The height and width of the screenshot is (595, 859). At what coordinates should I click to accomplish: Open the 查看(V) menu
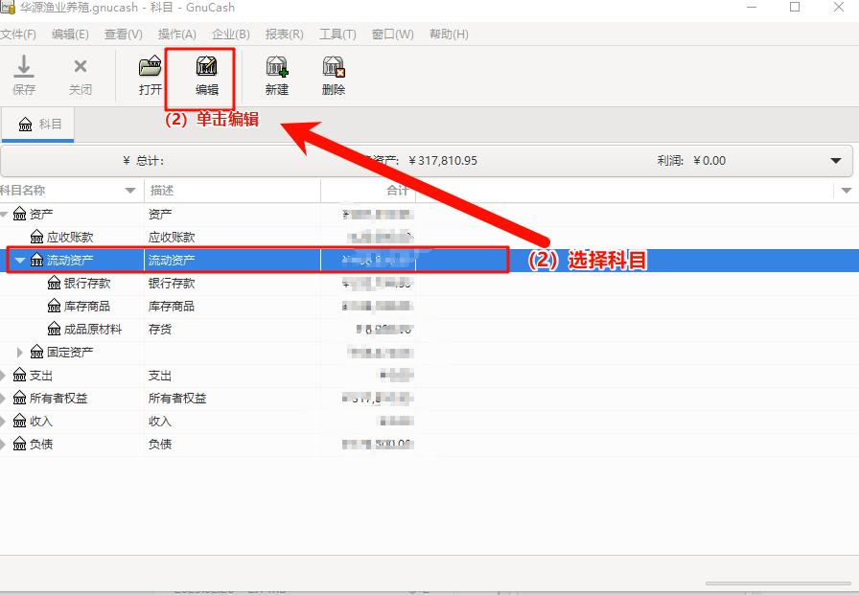(x=124, y=34)
